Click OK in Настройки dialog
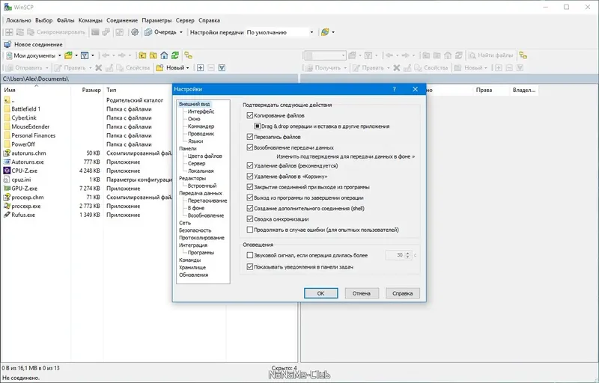The height and width of the screenshot is (383, 599). click(x=321, y=293)
